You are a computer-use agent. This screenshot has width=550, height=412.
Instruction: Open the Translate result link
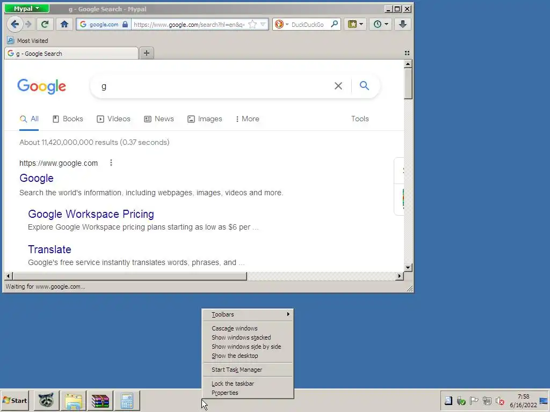pyautogui.click(x=49, y=249)
